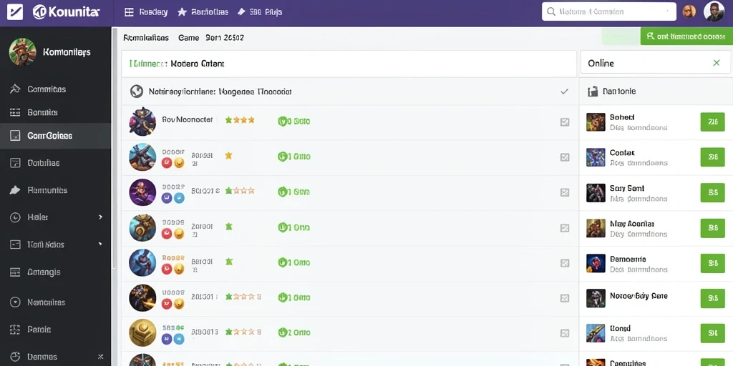Click the green number button beside Coalax

[712, 157]
